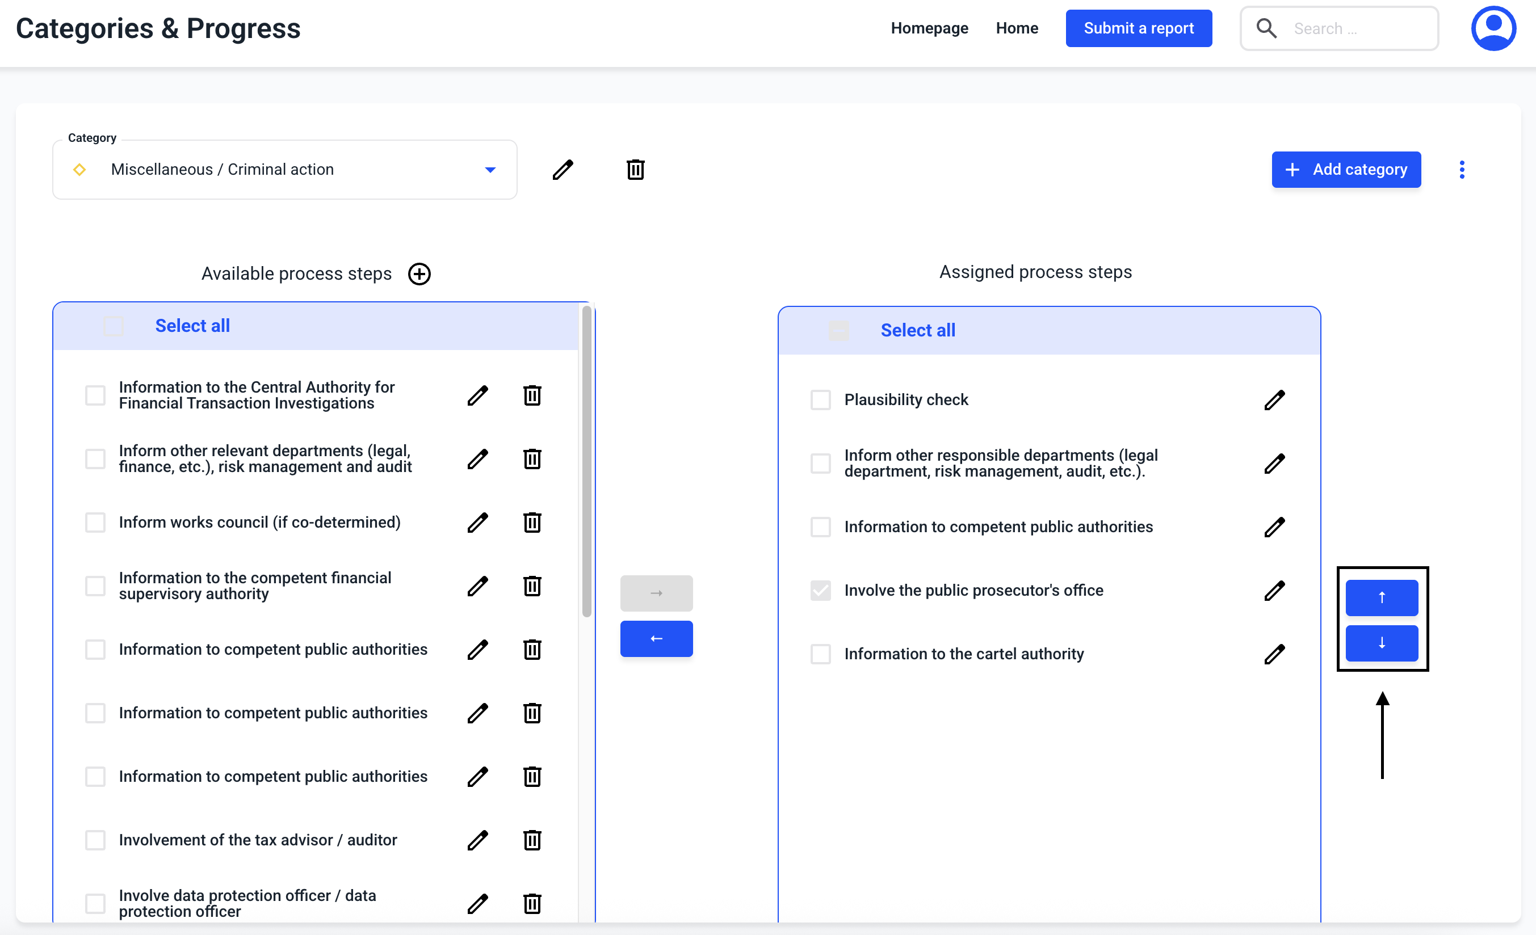The width and height of the screenshot is (1536, 935).
Task: Toggle Select all in Available process steps
Action: tap(114, 326)
